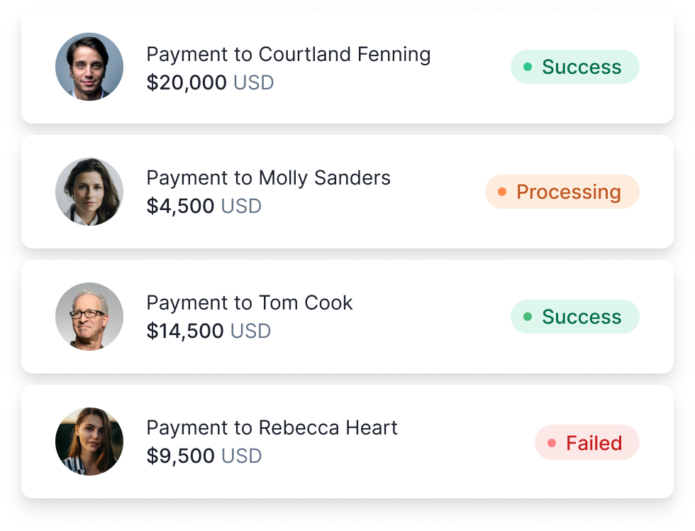This screenshot has height=531, width=695.
Task: Click Rebecca Heart's profile avatar
Action: click(x=89, y=442)
